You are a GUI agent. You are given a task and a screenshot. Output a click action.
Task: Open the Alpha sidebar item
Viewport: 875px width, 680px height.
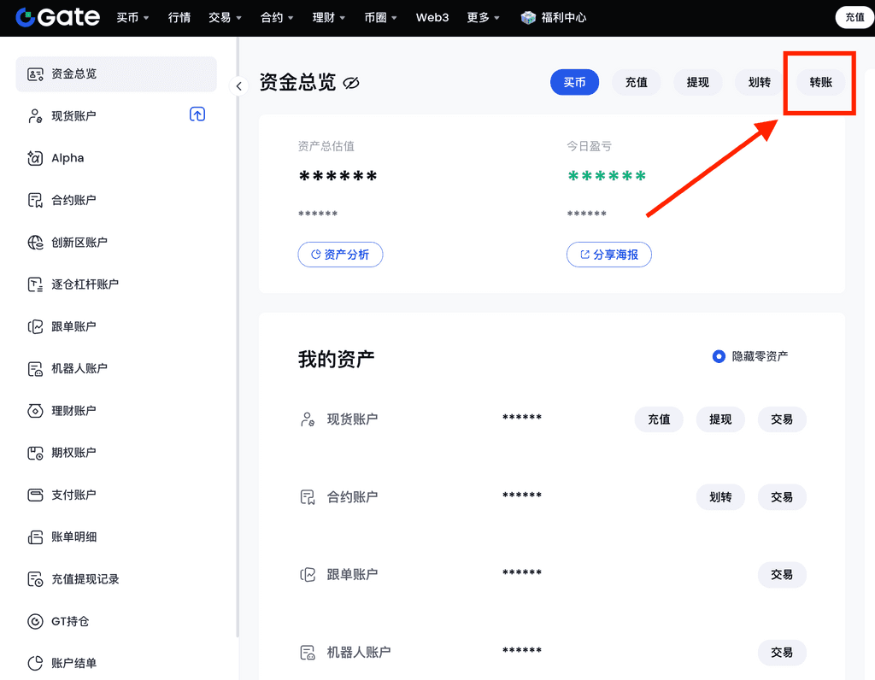tap(68, 158)
